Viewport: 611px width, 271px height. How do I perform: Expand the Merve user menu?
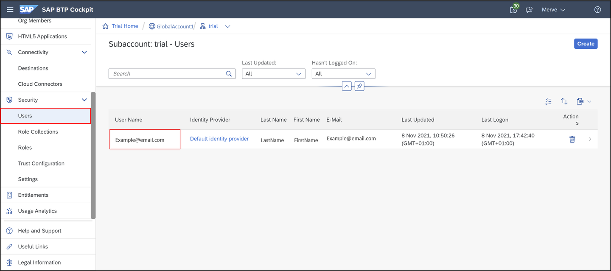point(553,10)
